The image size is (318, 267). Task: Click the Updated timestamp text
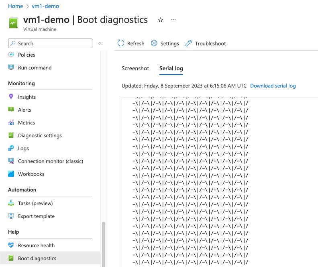[x=184, y=86]
